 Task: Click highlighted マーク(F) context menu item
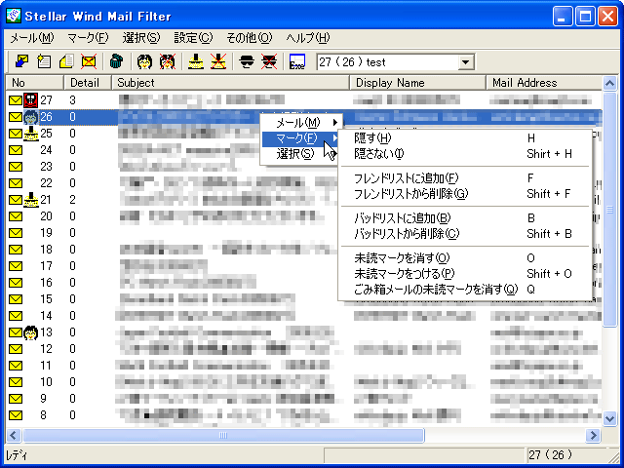coord(301,138)
